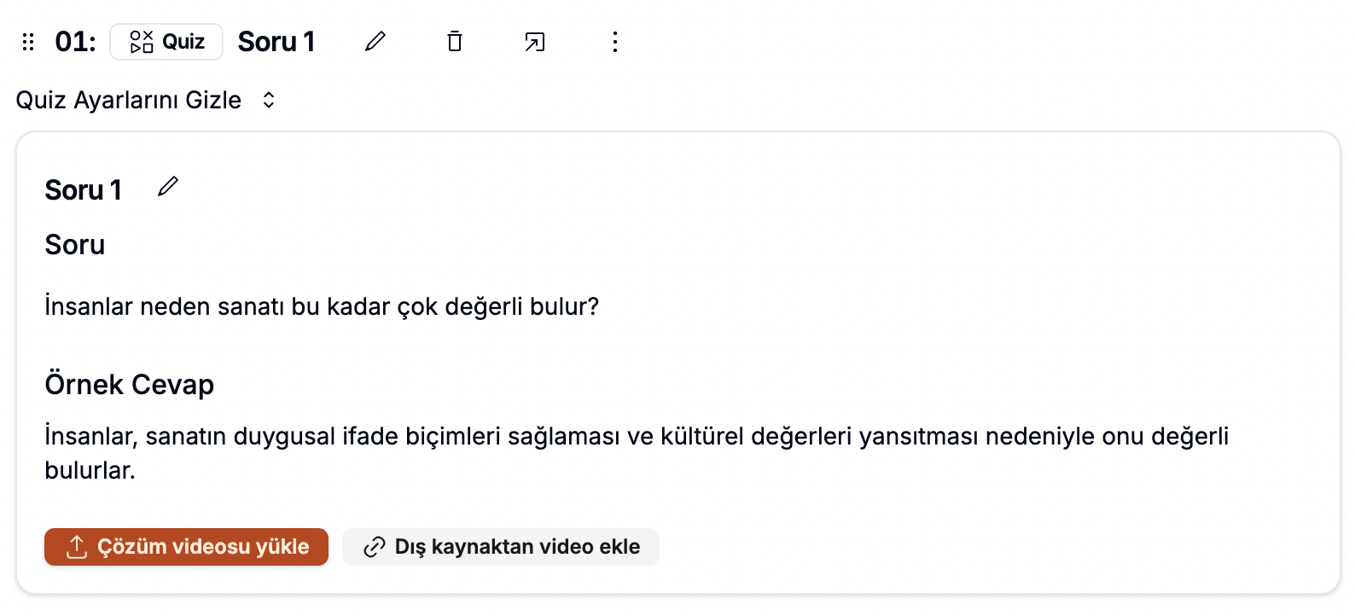1355x616 pixels.
Task: Upload a video with Çözüm videosu yükle
Action: point(186,547)
